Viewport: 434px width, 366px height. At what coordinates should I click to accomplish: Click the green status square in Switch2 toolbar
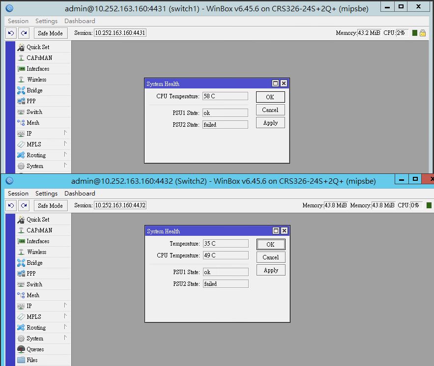429,205
